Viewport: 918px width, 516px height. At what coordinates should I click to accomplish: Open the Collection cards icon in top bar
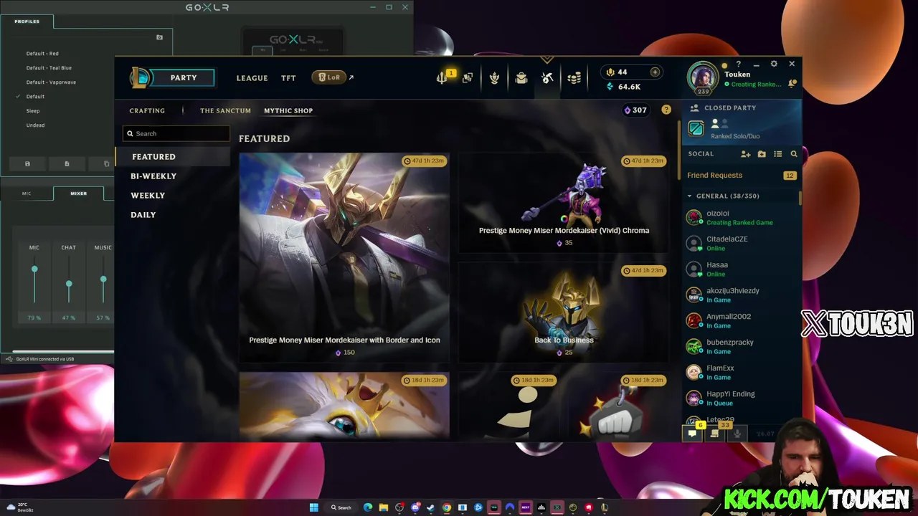coord(468,77)
